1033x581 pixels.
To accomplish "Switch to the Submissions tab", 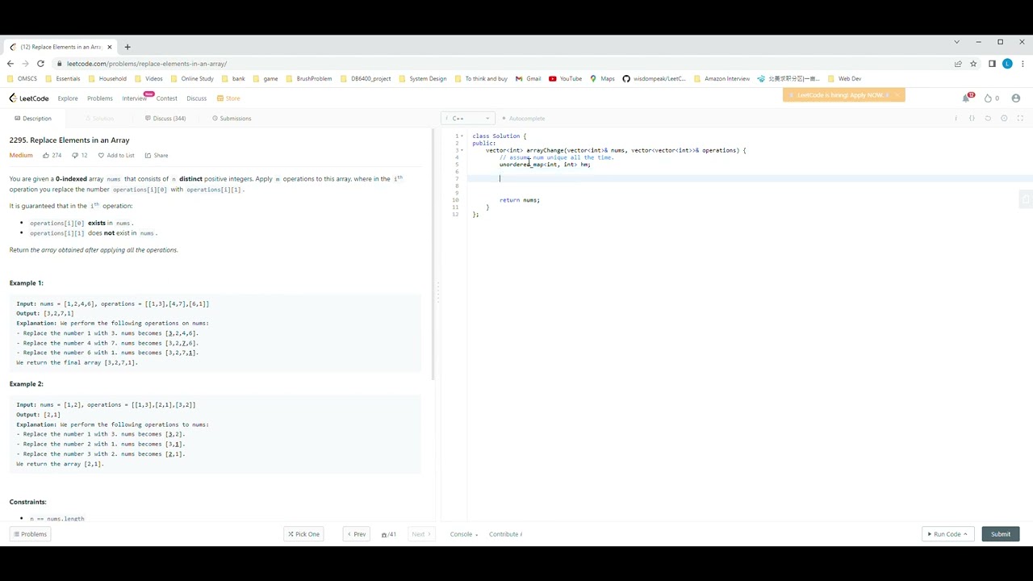I will (x=232, y=119).
